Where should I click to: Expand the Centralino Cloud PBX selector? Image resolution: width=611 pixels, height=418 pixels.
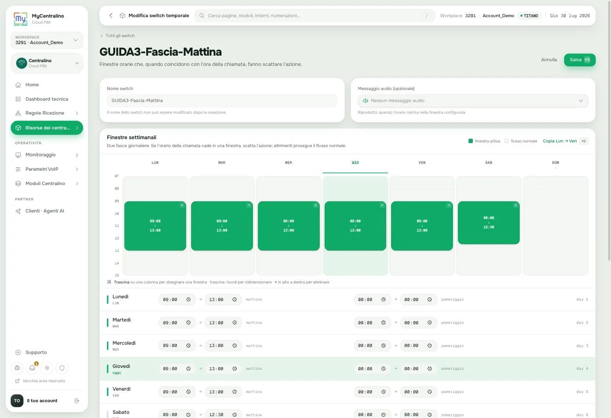pyautogui.click(x=46, y=63)
